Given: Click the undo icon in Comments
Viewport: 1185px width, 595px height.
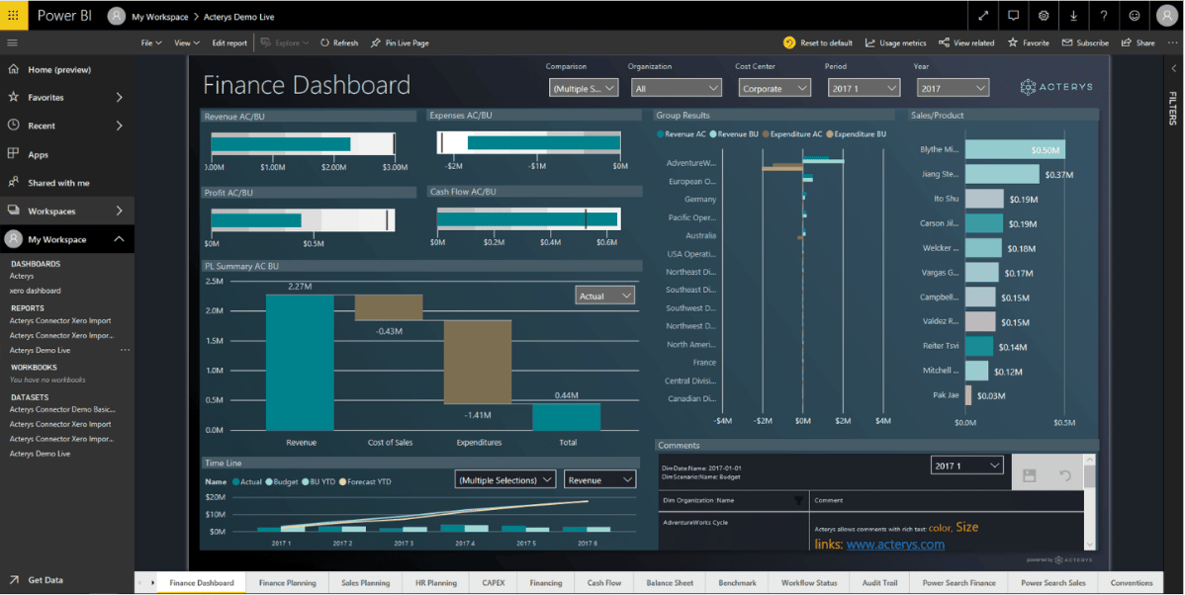Looking at the screenshot, I should coord(1065,475).
